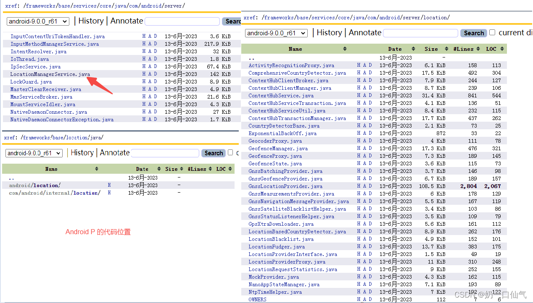Toggle current directory checkbox in right panel
533x303 pixels.
click(492, 32)
